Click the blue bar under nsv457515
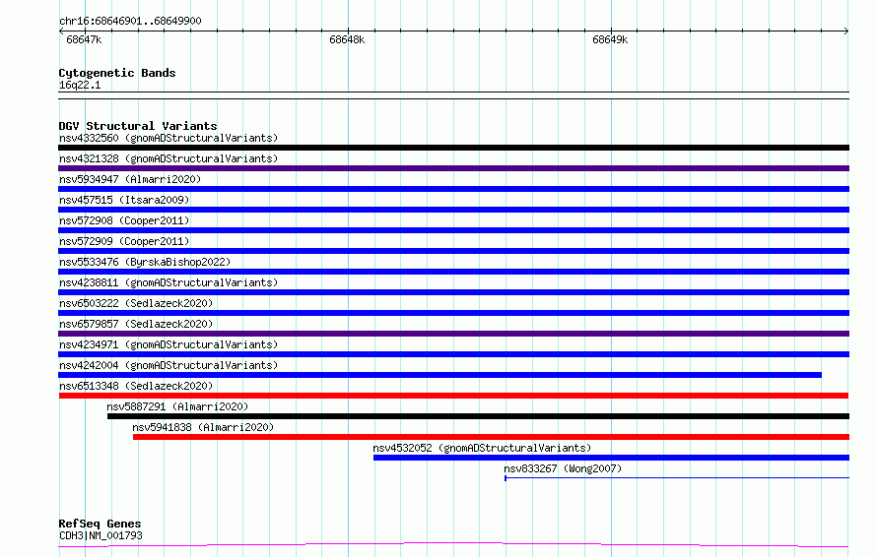Screen dimensions: 877x557 coord(453,210)
